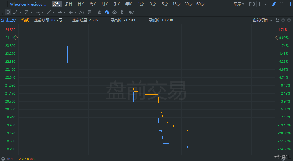
Task: Toggle the magnet snap mode
Action: (x=106, y=12)
